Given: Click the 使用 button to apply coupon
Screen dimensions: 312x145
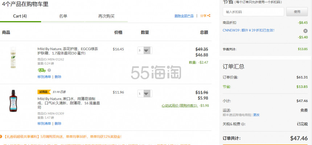Looking at the screenshot, I should pos(297,12).
